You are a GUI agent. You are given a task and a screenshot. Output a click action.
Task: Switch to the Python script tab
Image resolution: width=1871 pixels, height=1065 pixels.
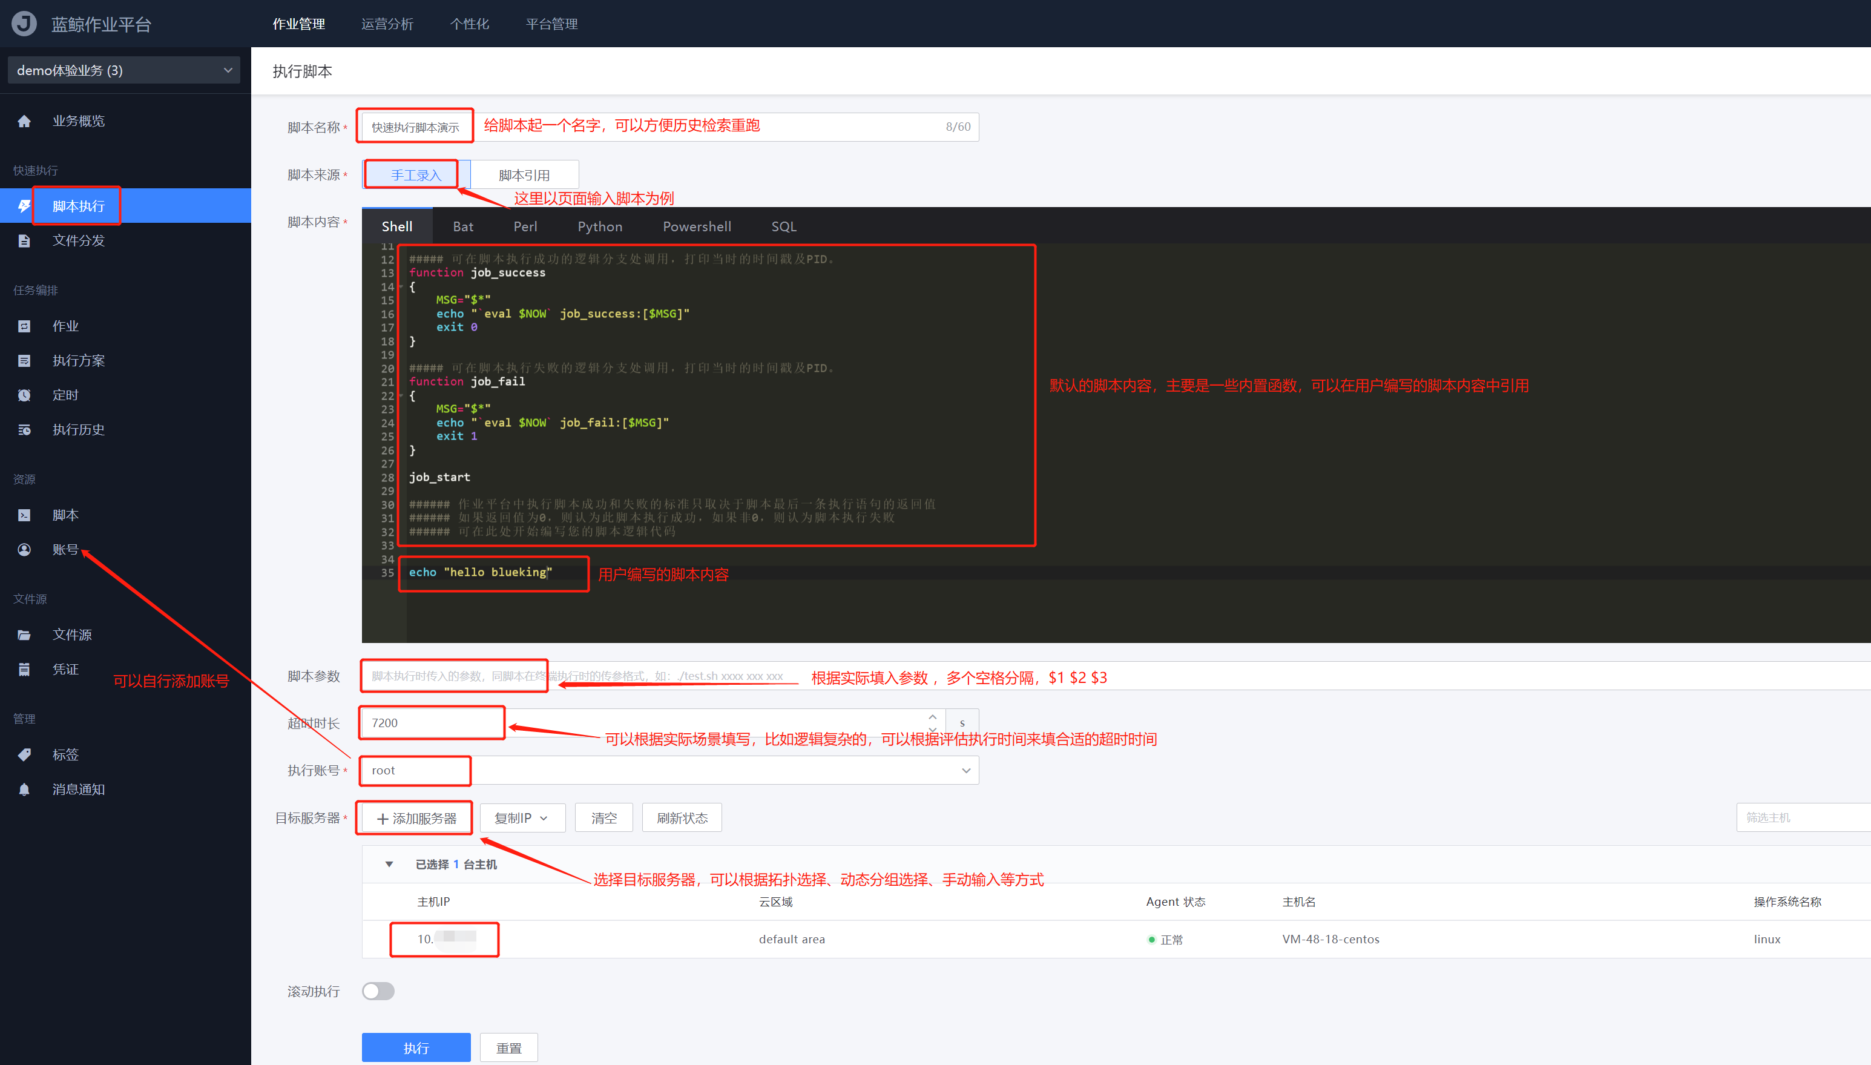pyautogui.click(x=599, y=227)
